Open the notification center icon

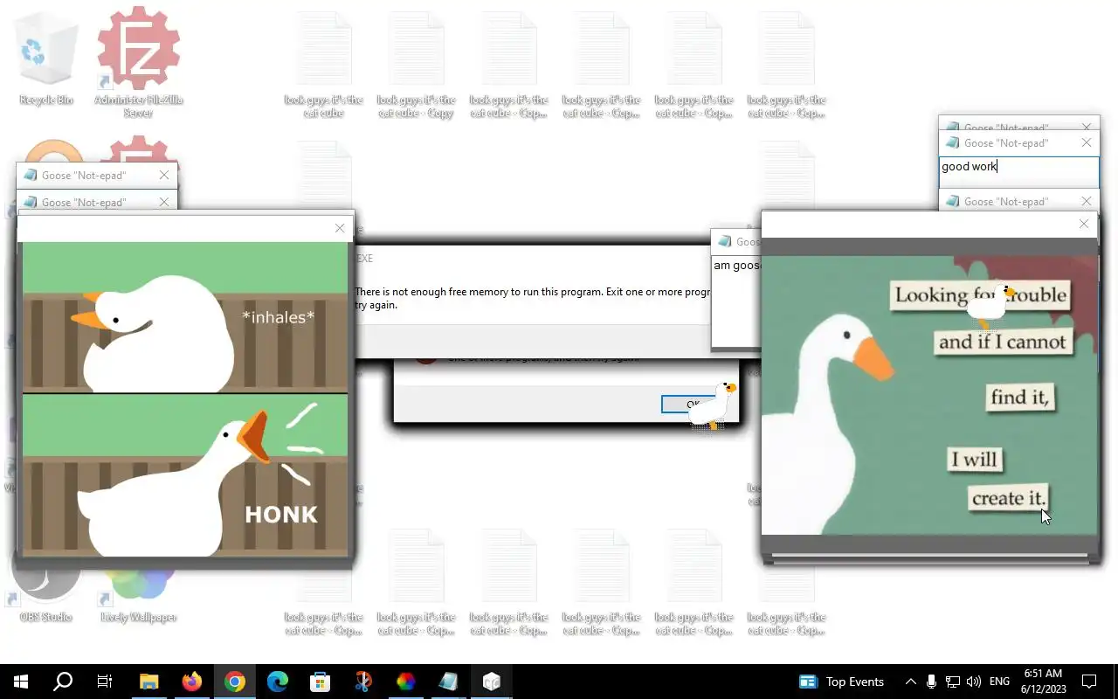(1089, 682)
